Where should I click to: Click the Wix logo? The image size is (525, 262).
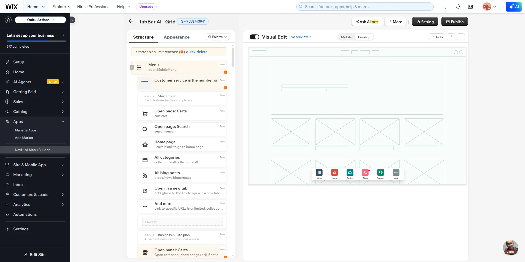pyautogui.click(x=12, y=7)
